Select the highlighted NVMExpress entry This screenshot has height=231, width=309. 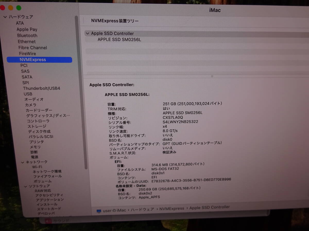[x=39, y=60]
